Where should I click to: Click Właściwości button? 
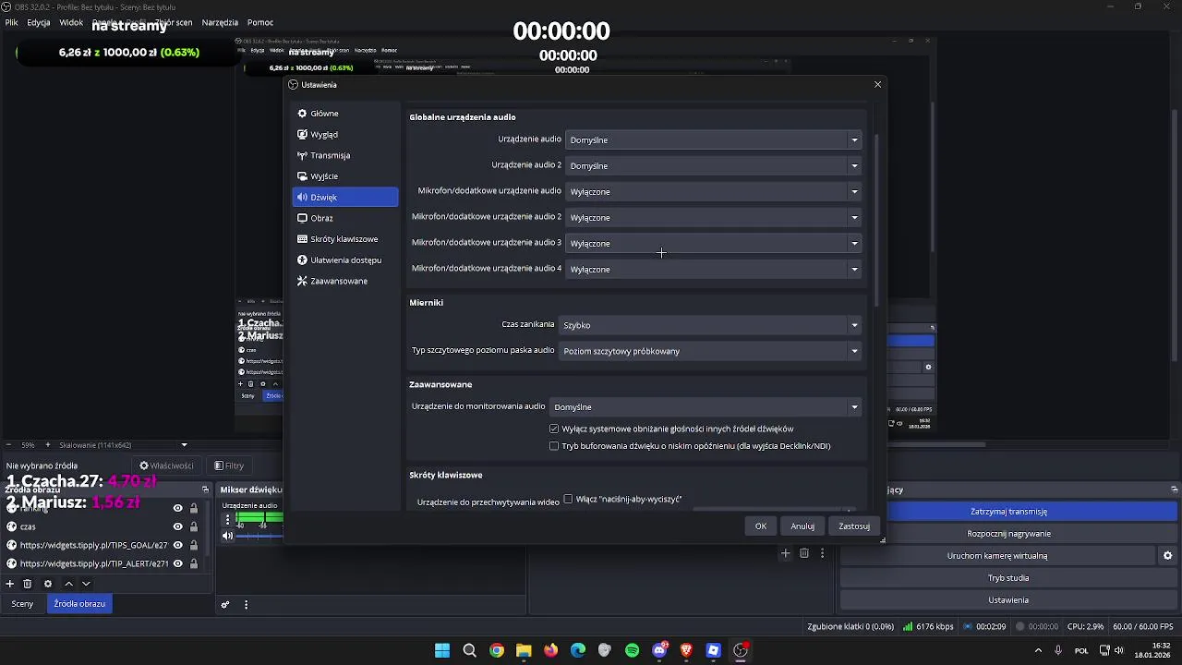(x=166, y=466)
